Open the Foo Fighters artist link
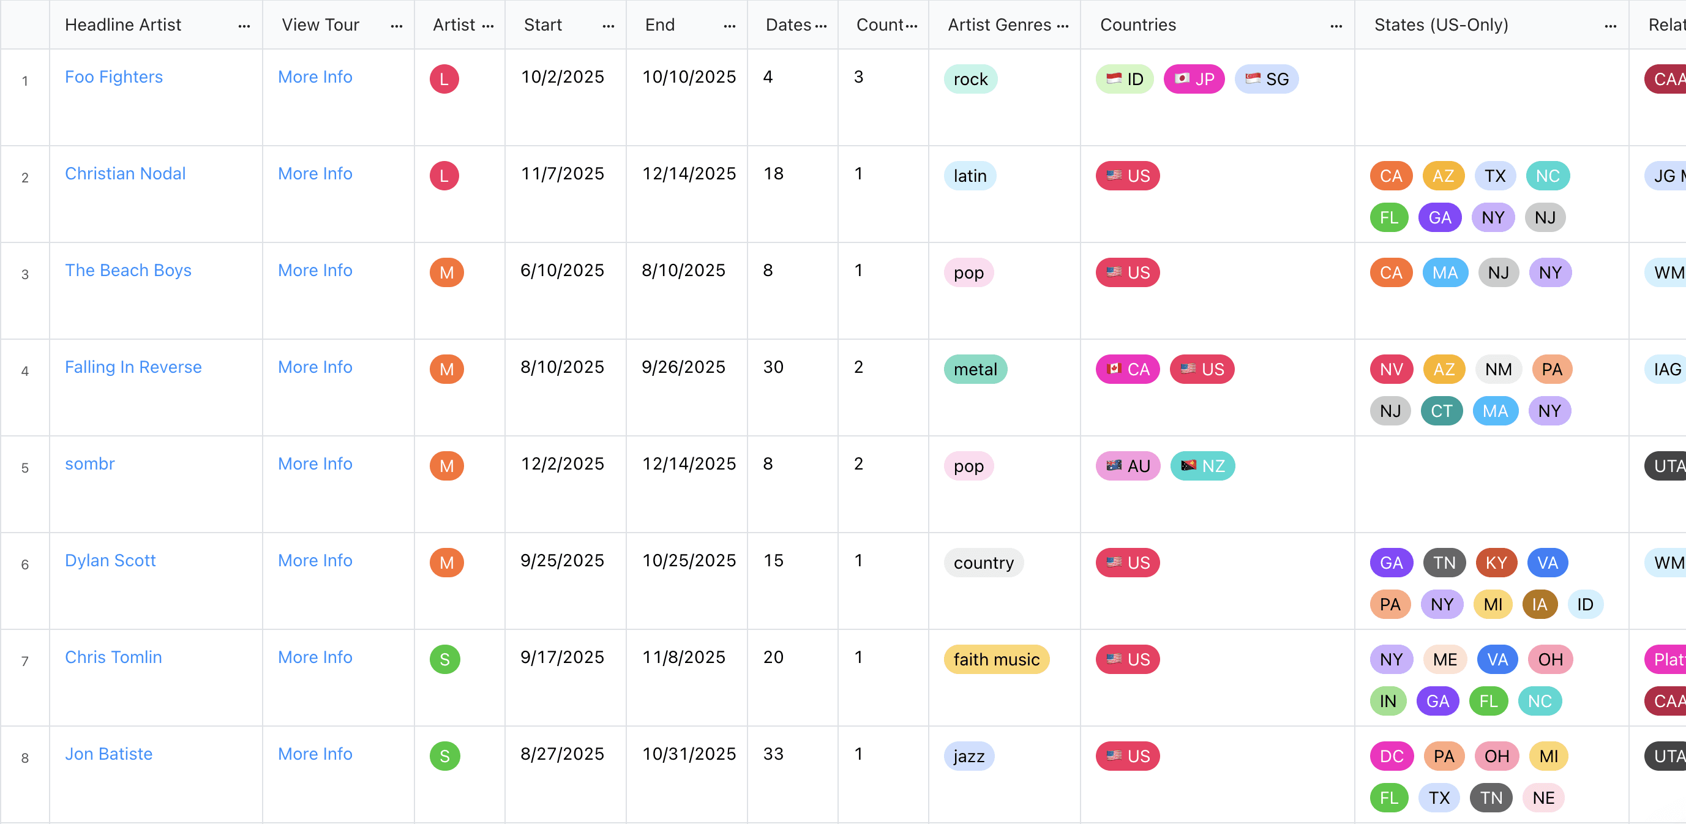The width and height of the screenshot is (1686, 824). 114,77
